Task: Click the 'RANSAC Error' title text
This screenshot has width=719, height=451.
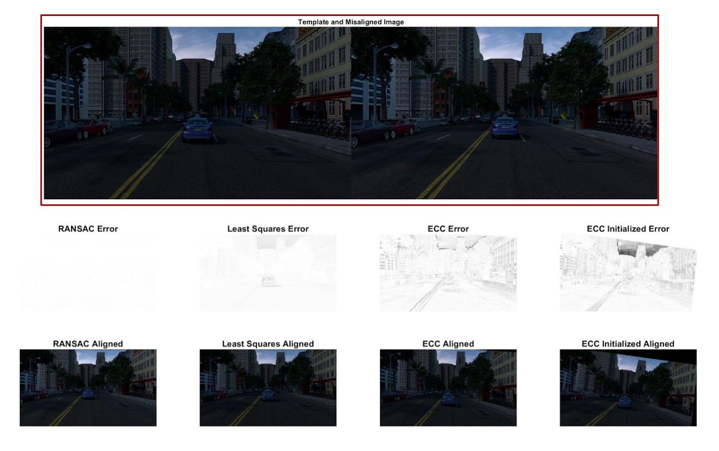Action: pyautogui.click(x=88, y=229)
